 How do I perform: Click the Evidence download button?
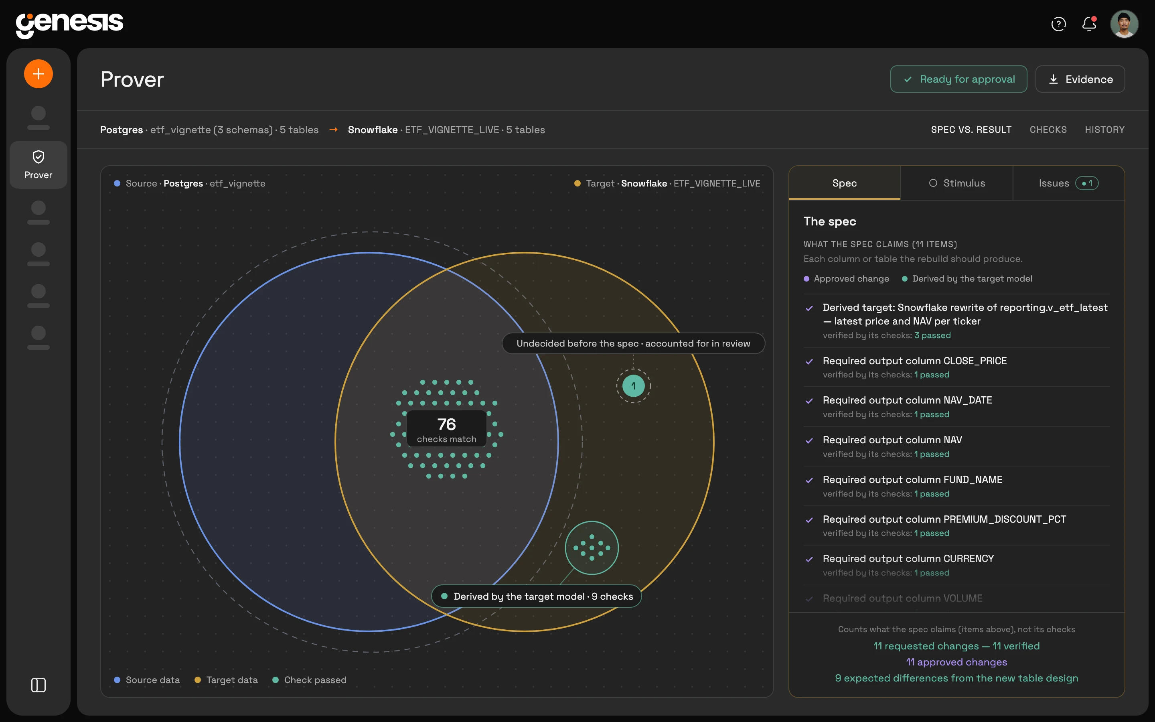pyautogui.click(x=1080, y=79)
